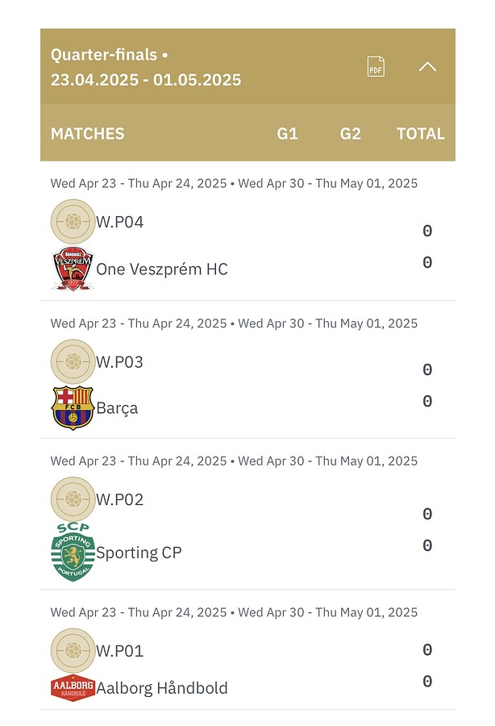
Task: Click the Barça club crest
Action: [x=73, y=408]
